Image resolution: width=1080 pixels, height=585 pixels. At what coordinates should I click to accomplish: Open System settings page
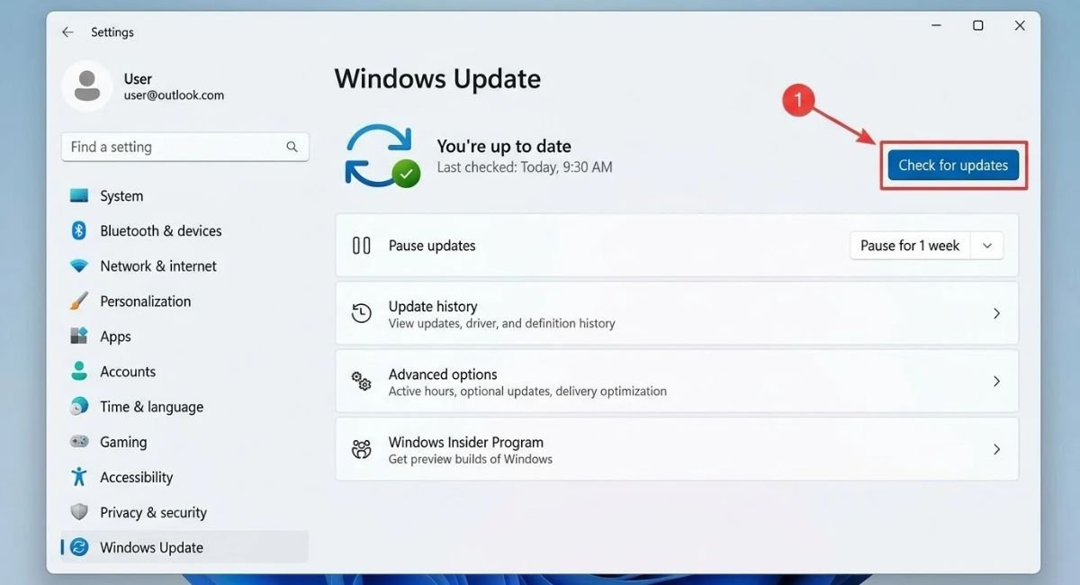[184, 195]
